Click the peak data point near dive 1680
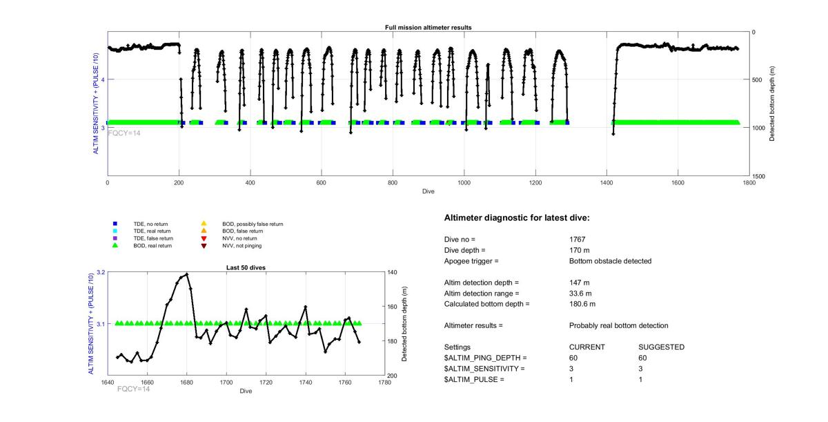Image resolution: width=828 pixels, height=422 pixels. [x=187, y=274]
